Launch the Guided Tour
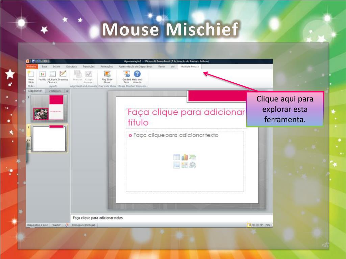Image resolution: width=346 pixels, height=259 pixels. click(126, 77)
